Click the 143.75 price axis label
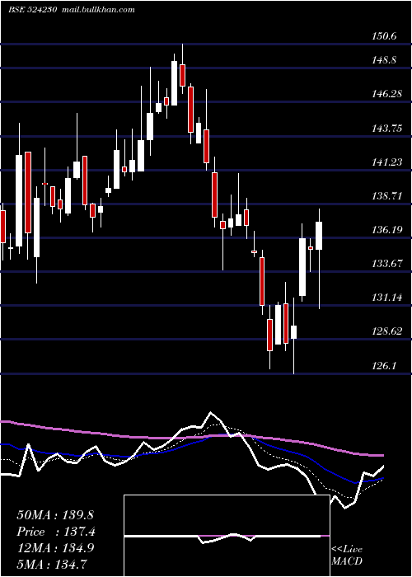This screenshot has width=412, height=577. coord(386,128)
